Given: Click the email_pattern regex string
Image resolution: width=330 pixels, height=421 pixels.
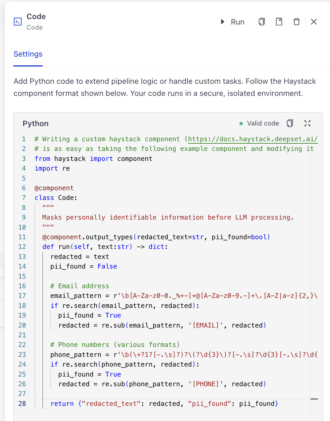Looking at the screenshot, I should coord(212,295).
